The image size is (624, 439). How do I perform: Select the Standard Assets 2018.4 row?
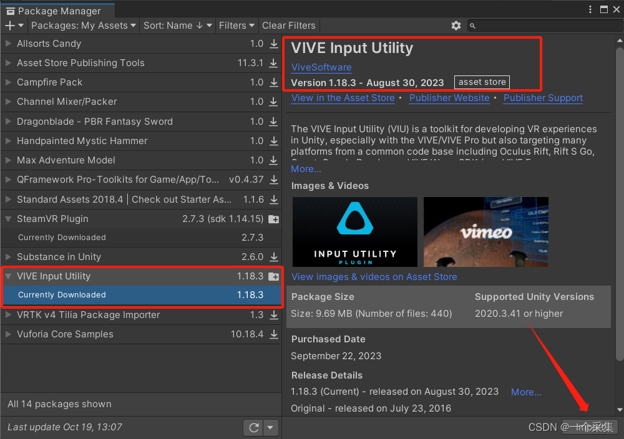coord(141,200)
